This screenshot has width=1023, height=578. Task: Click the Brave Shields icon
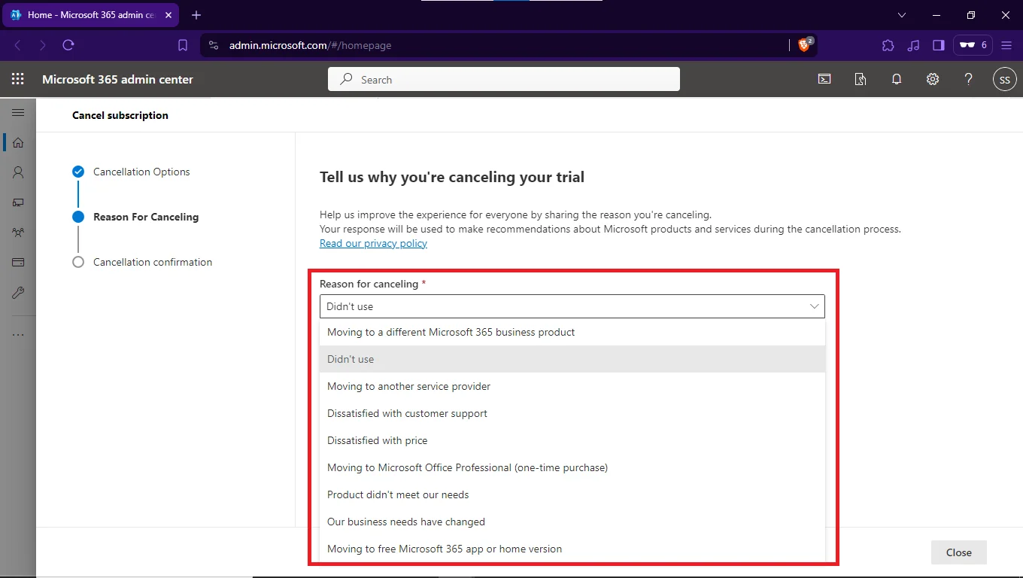(805, 45)
